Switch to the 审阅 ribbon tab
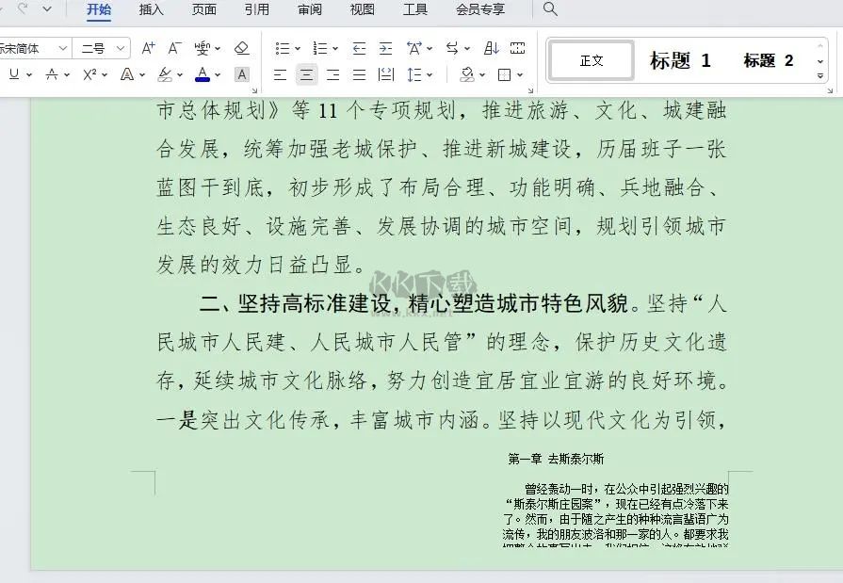Screen dimensions: 843x583 tap(308, 10)
